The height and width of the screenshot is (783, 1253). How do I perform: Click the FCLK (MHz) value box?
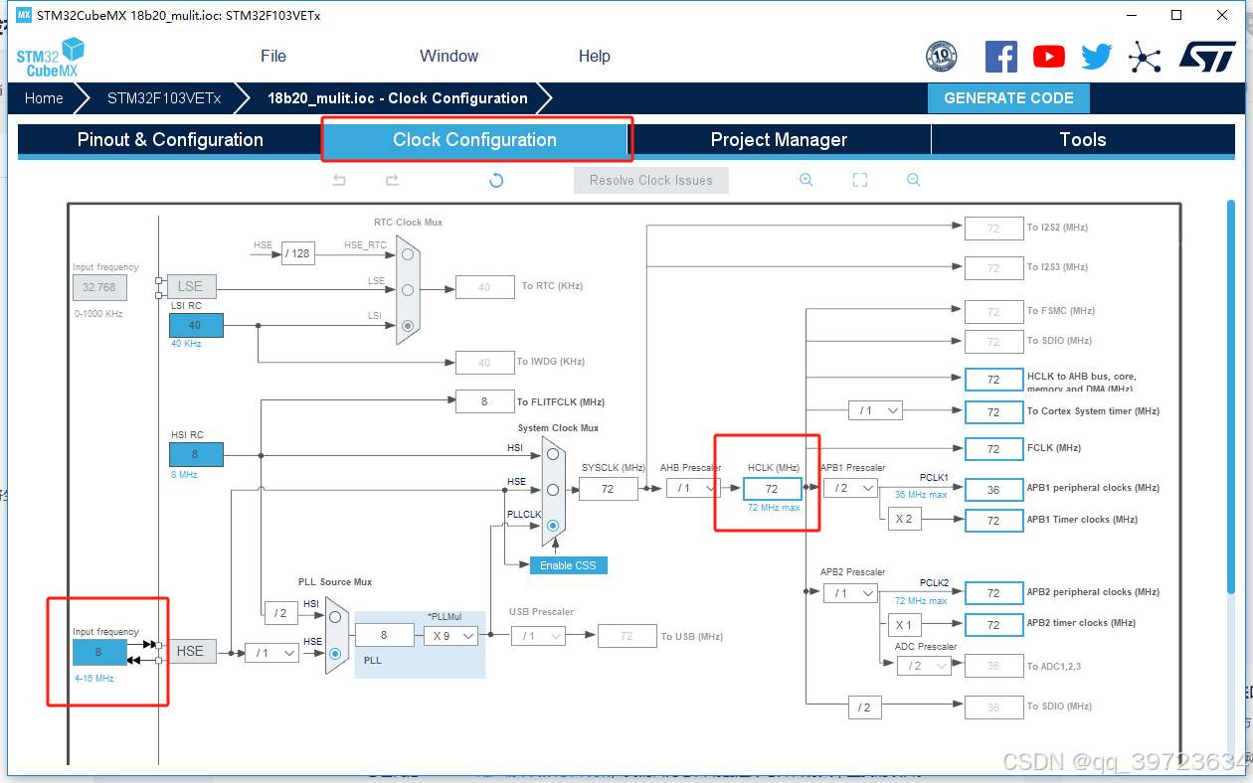point(993,449)
